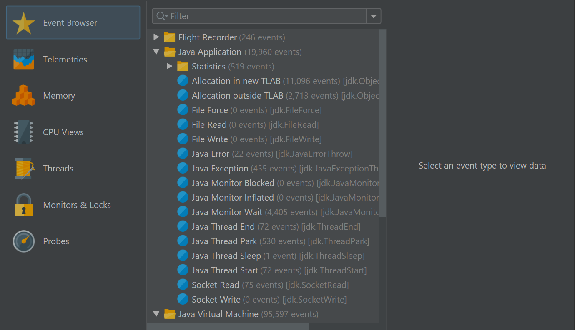This screenshot has height=330, width=575.
Task: Select the Monitors & Locks padlock icon
Action: (24, 205)
